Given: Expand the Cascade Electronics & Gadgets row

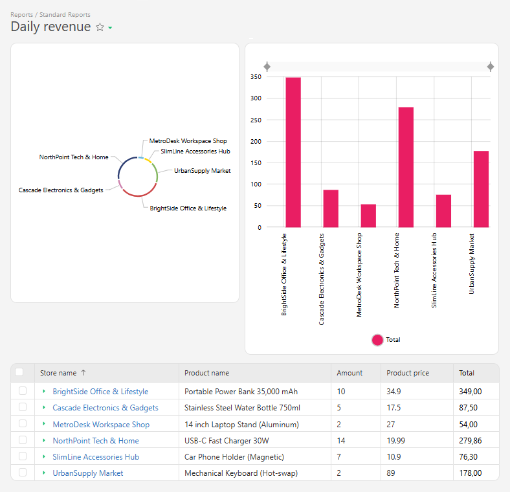Looking at the screenshot, I should point(44,408).
